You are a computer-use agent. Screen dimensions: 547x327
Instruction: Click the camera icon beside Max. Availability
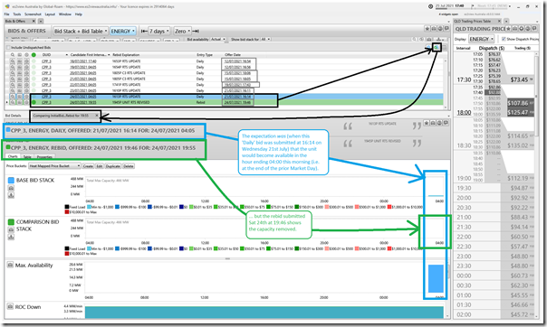click(x=10, y=265)
